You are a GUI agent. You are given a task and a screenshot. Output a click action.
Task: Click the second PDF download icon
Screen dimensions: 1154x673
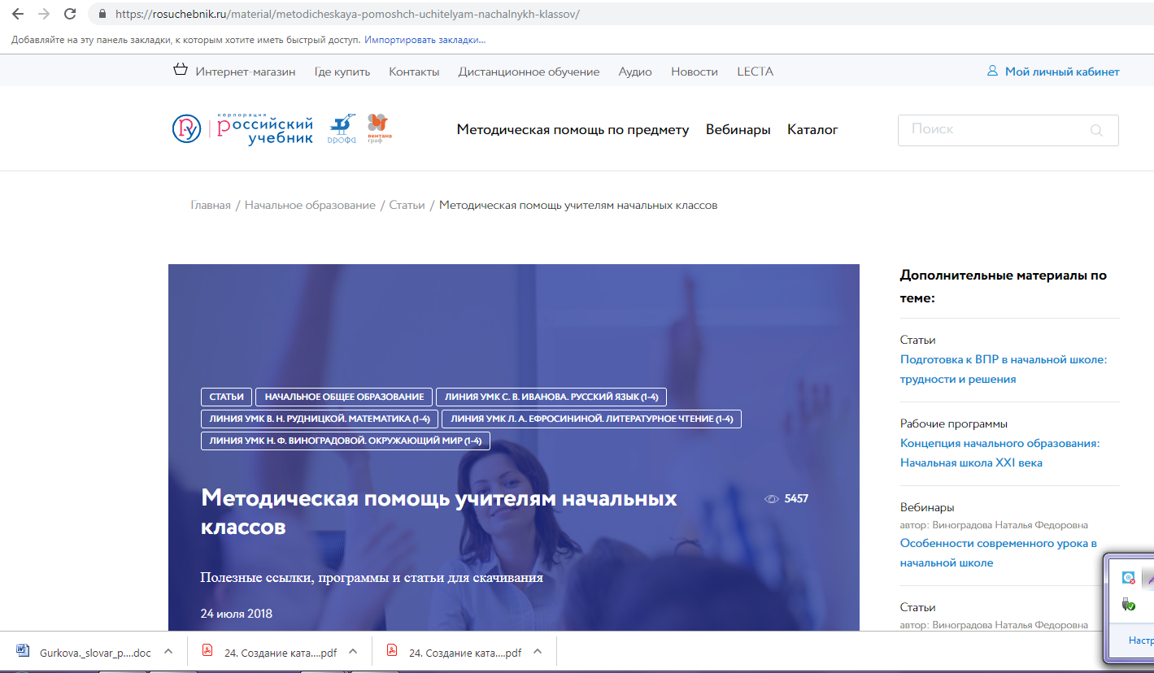[392, 652]
